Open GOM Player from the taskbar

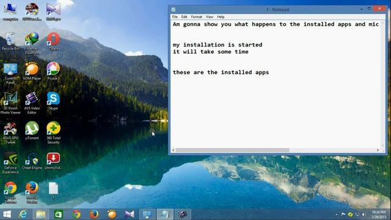[x=112, y=215]
